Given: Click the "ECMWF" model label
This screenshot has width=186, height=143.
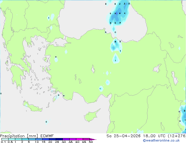Looking at the screenshot, I should pyautogui.click(x=47, y=136).
